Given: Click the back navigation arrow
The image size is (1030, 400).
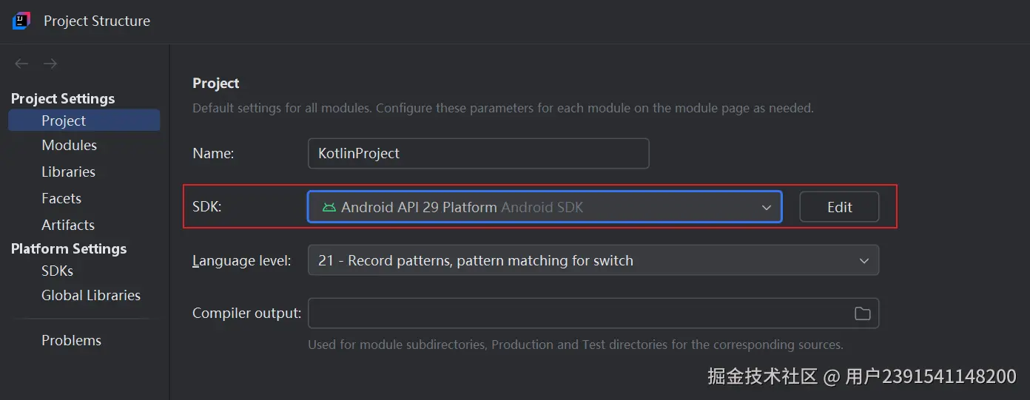Looking at the screenshot, I should point(21,64).
